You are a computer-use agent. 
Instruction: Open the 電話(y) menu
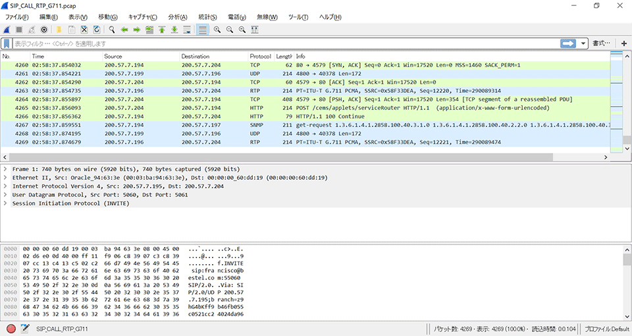237,17
